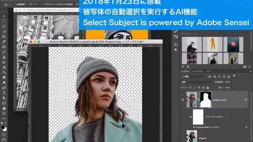Collapse the グラフィック library section
This screenshot has height=142, width=253.
coord(183,34)
